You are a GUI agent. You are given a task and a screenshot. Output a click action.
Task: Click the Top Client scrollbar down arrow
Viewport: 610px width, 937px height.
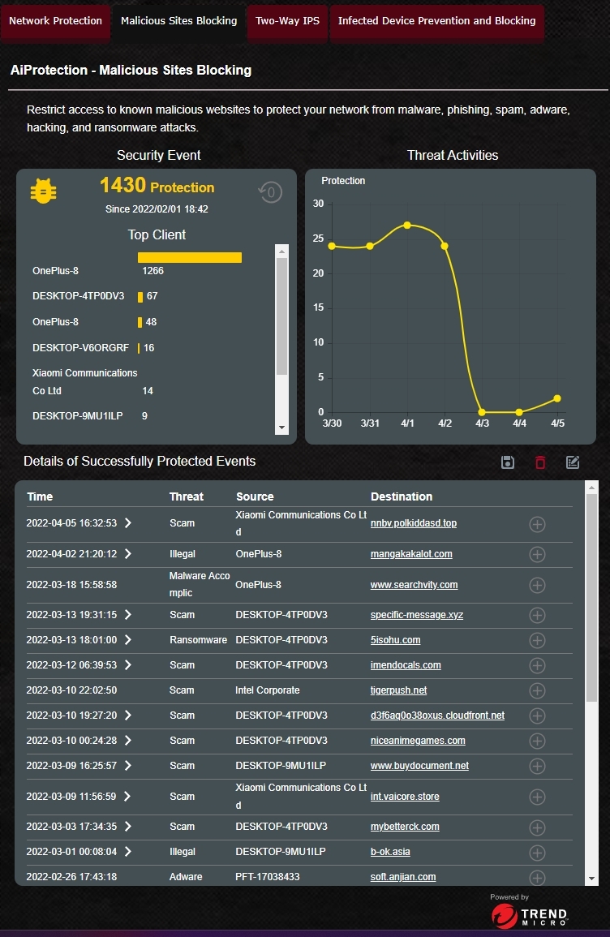[x=281, y=428]
